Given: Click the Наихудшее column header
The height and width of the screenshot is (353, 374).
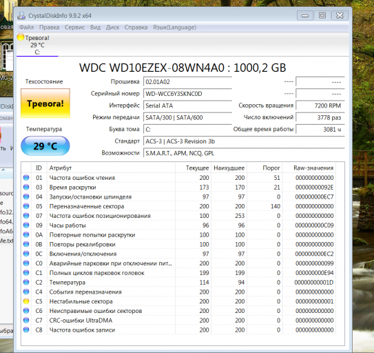Looking at the screenshot, I should (229, 168).
